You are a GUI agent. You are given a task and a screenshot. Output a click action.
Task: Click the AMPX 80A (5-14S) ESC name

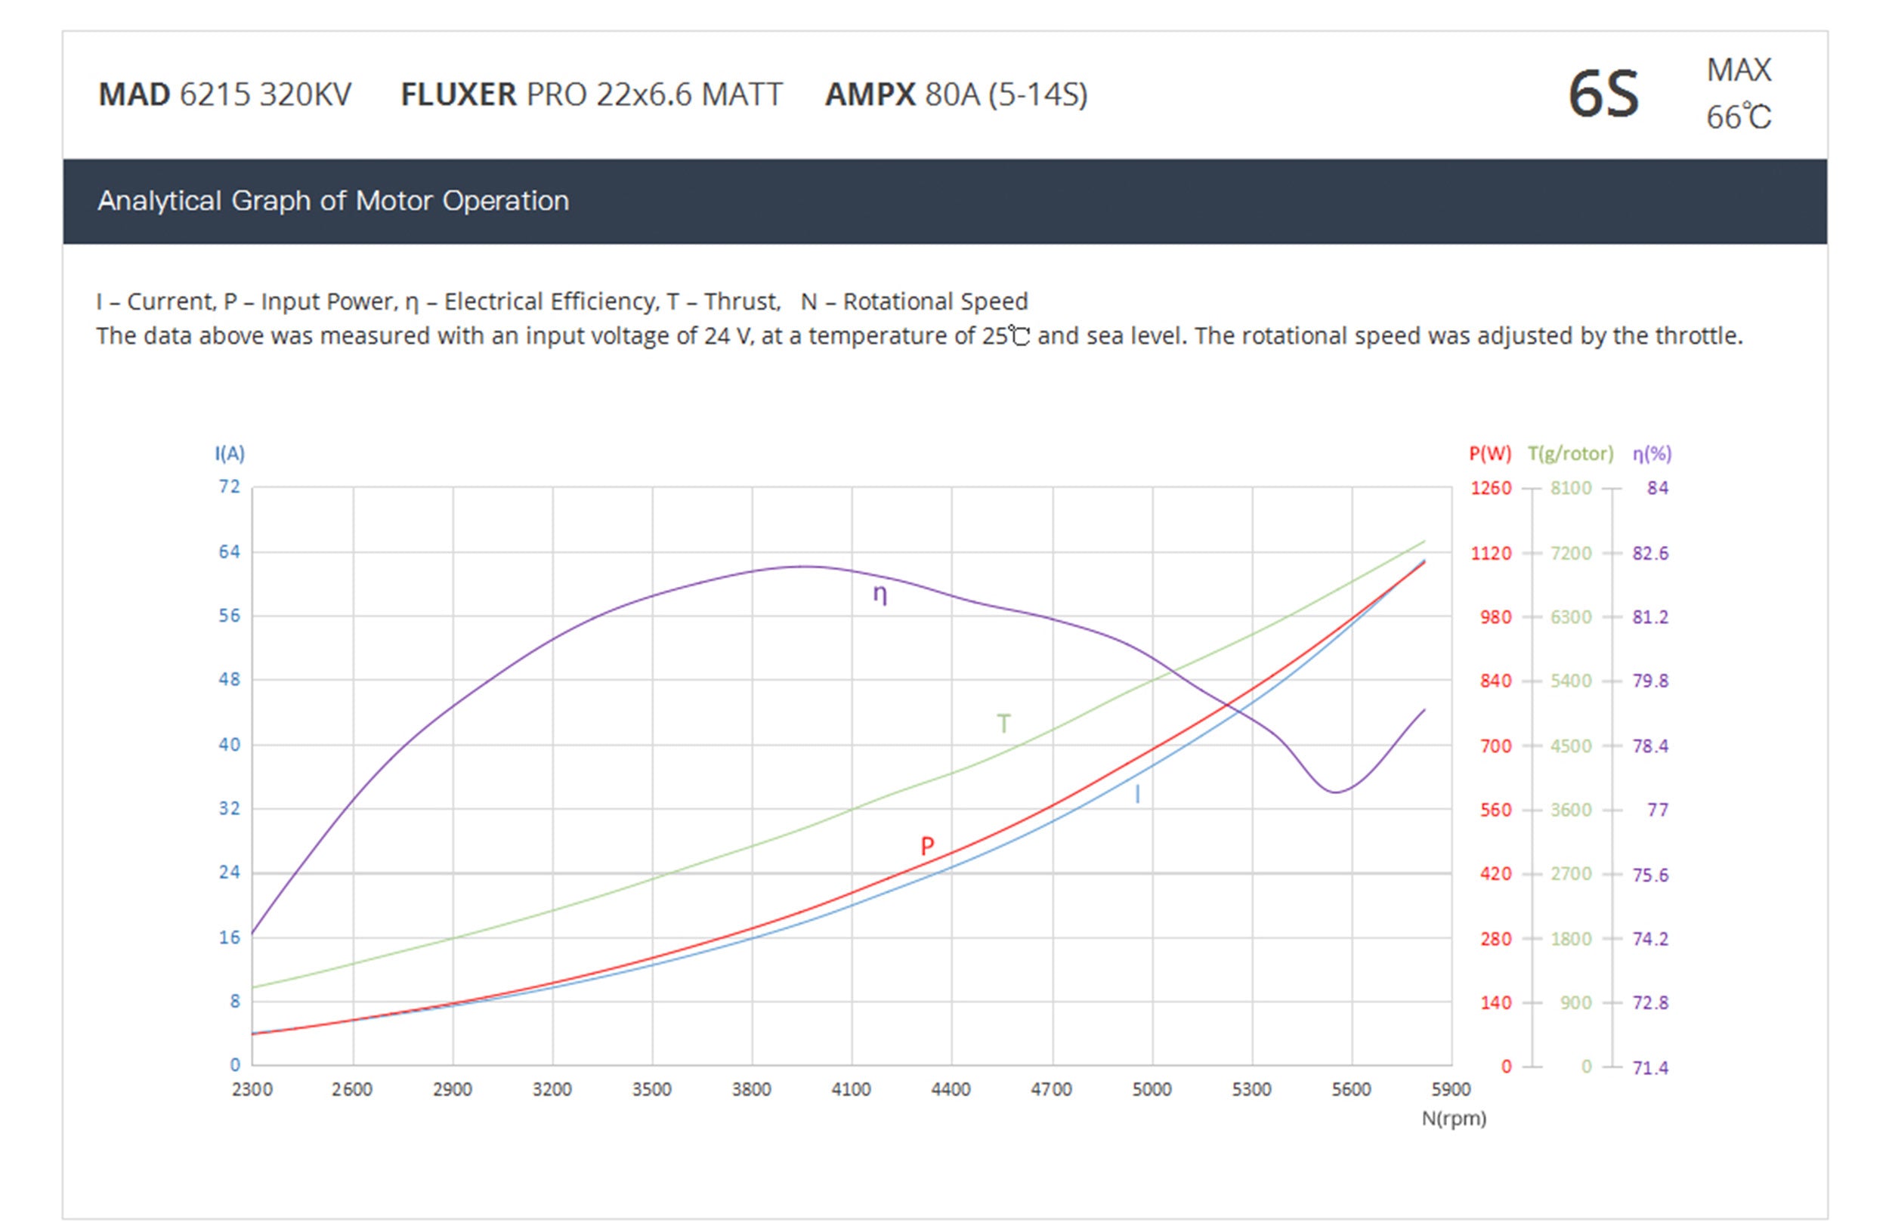956,94
